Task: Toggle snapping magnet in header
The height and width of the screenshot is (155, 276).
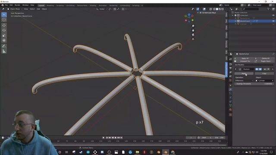Action: (115, 9)
